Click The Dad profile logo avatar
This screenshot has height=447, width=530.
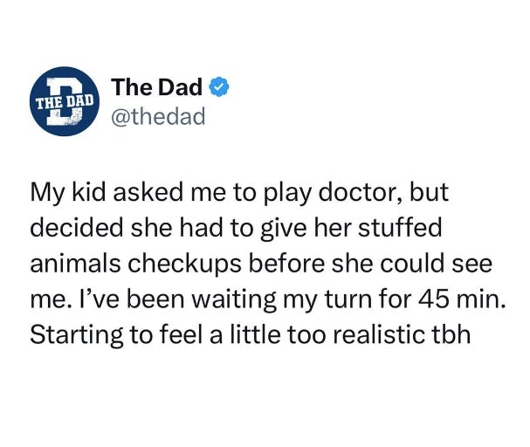click(x=64, y=102)
